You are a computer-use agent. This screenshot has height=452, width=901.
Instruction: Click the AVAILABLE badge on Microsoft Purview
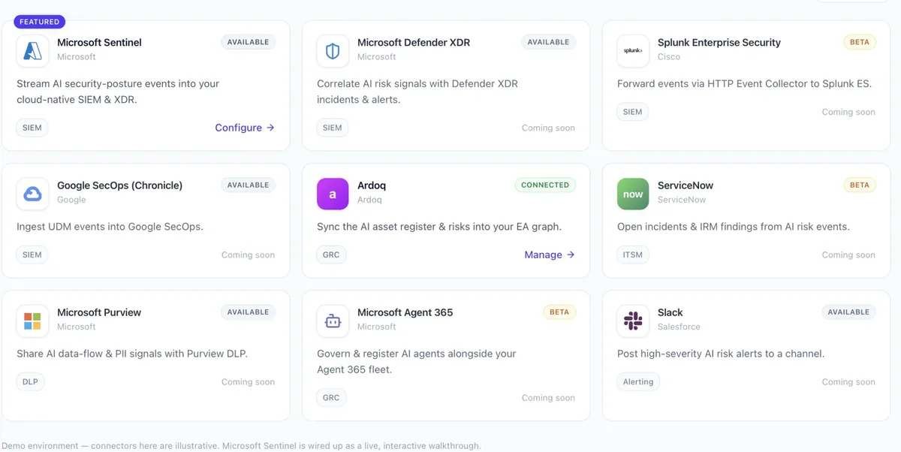pyautogui.click(x=248, y=312)
